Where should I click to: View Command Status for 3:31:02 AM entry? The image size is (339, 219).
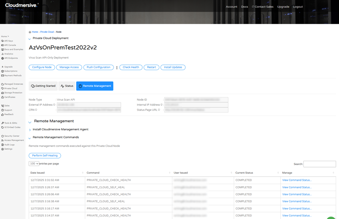pos(297,180)
